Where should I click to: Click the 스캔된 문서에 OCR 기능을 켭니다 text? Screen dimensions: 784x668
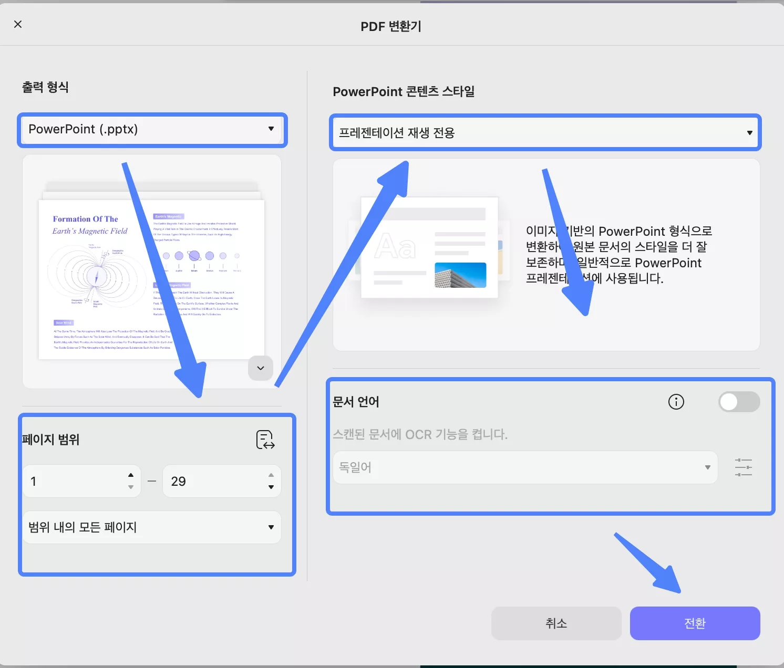point(420,434)
